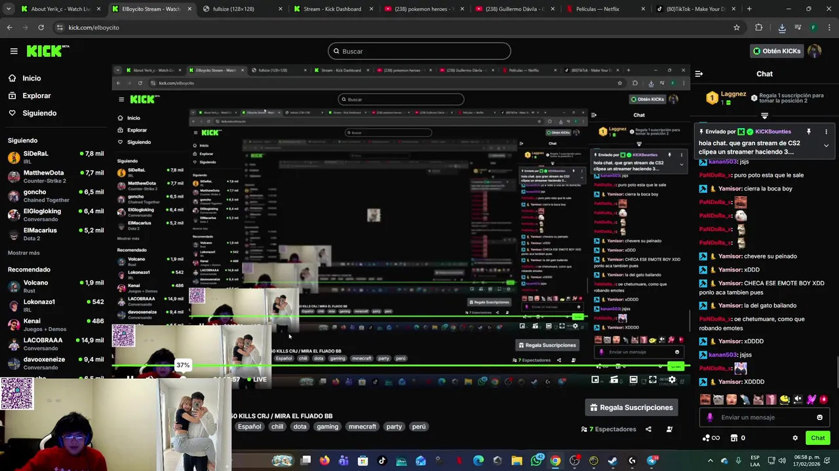Open pinned message three-dot options
The height and width of the screenshot is (471, 839).
click(x=826, y=131)
